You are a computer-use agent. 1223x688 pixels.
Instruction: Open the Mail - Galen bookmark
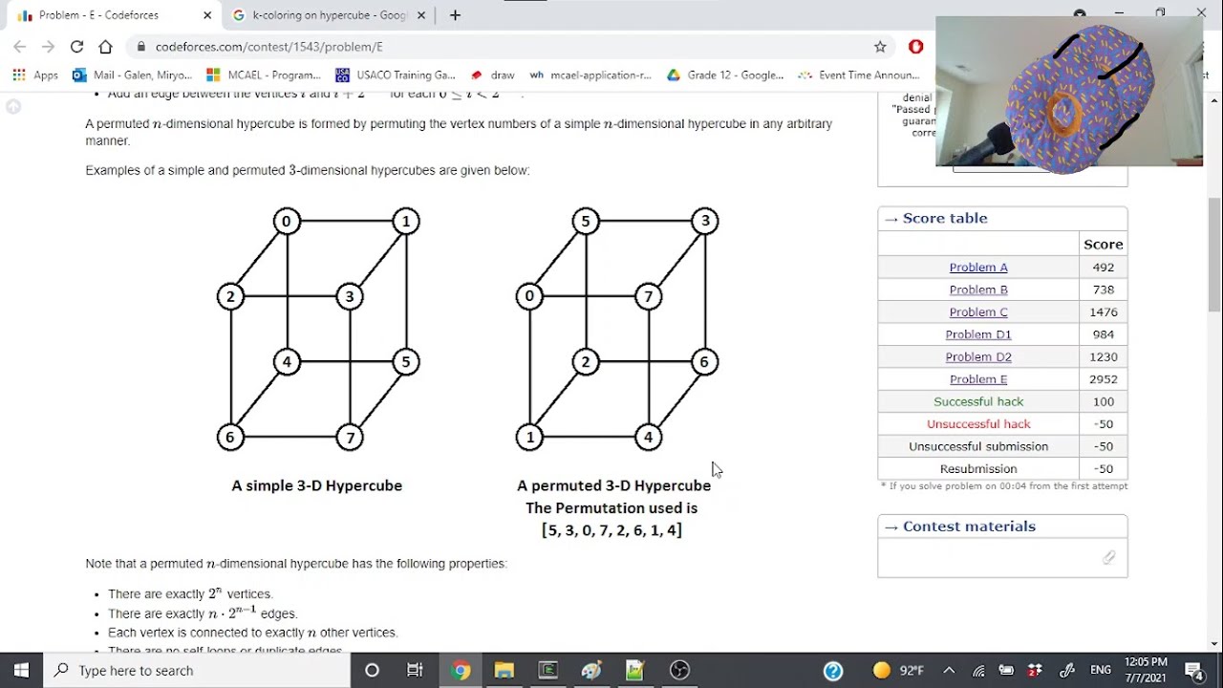coord(132,75)
